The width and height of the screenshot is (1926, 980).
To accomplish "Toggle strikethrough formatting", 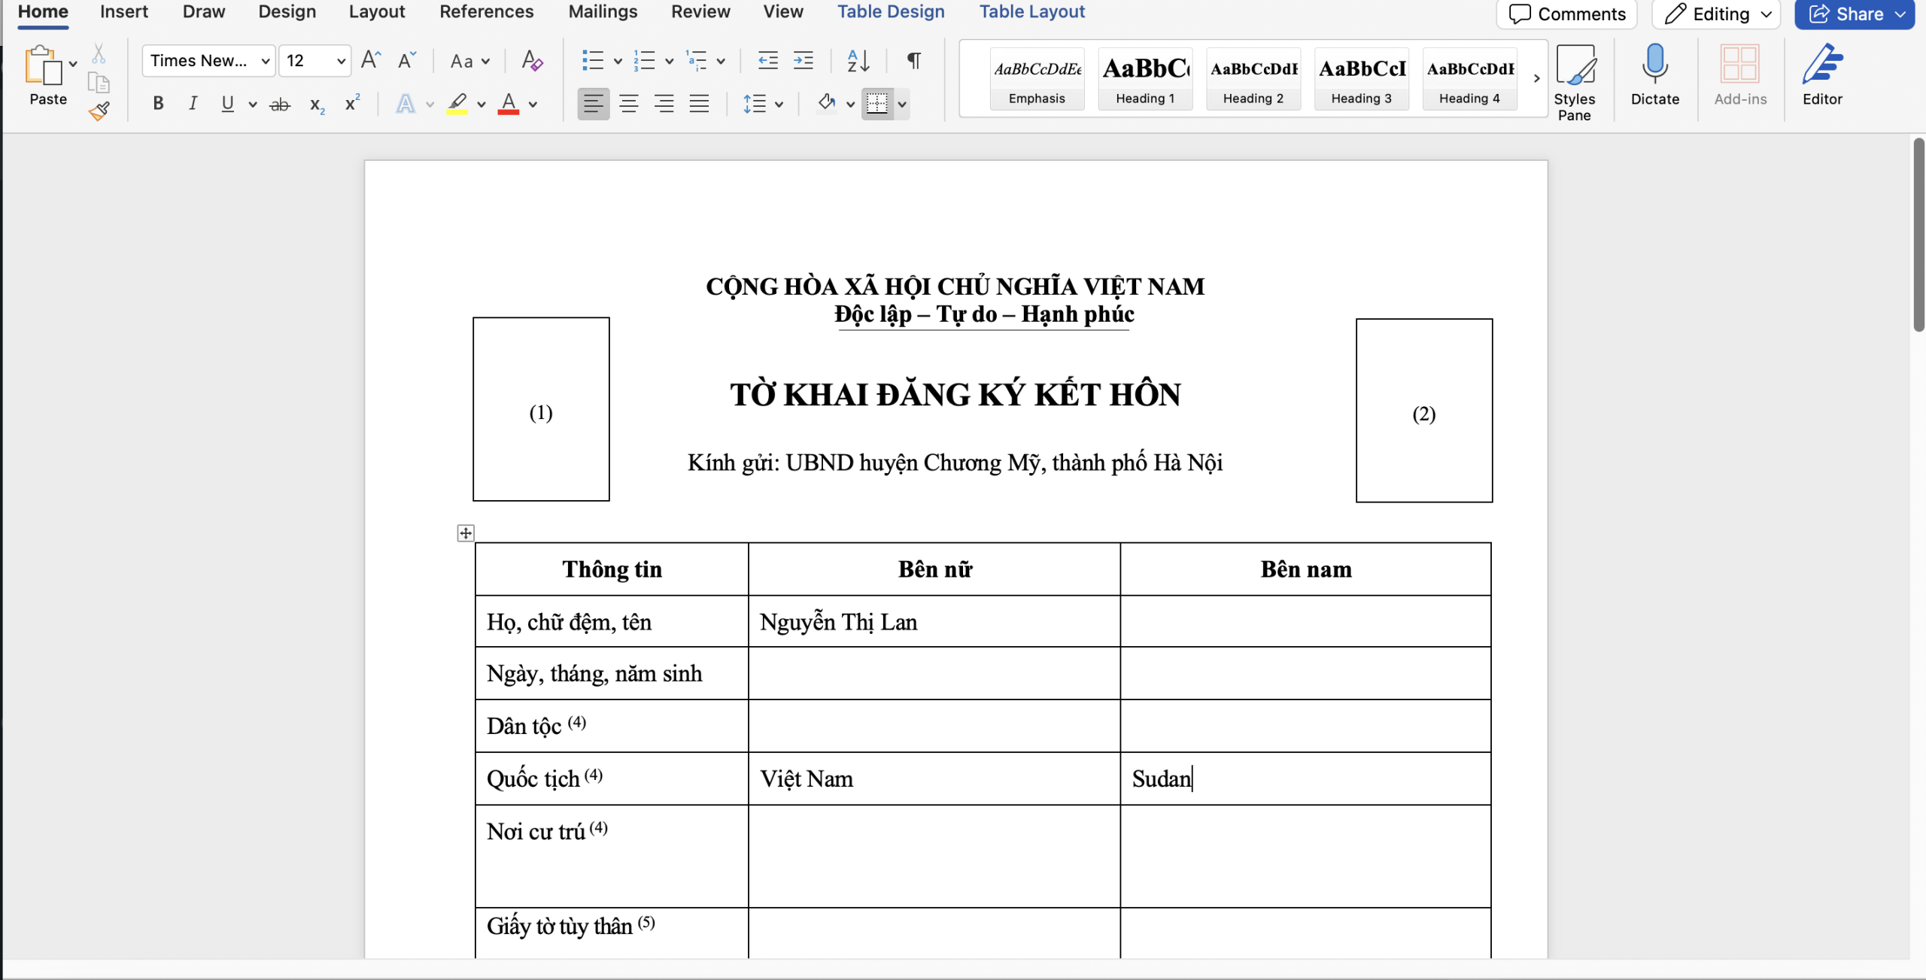I will tap(279, 103).
